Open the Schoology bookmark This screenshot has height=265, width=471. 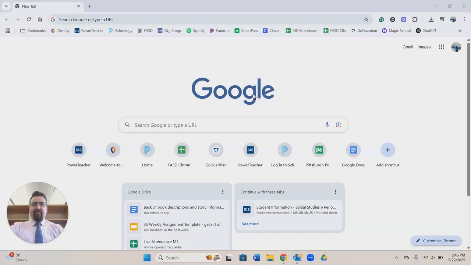pyautogui.click(x=120, y=31)
